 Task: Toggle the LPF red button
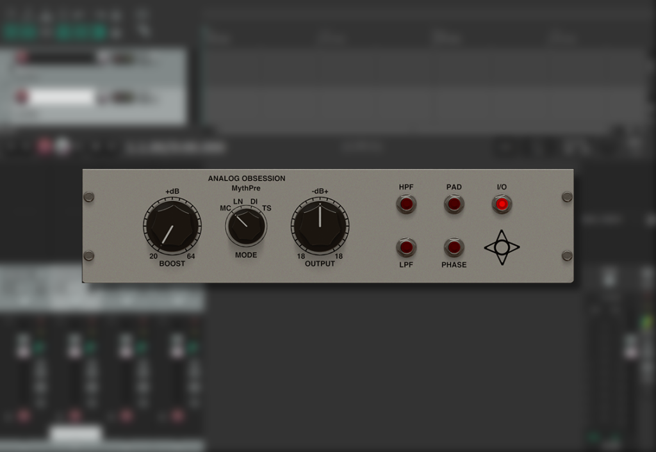click(406, 247)
